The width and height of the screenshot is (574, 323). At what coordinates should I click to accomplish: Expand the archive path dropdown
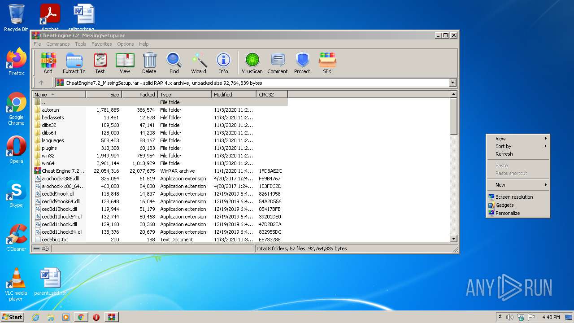point(452,83)
